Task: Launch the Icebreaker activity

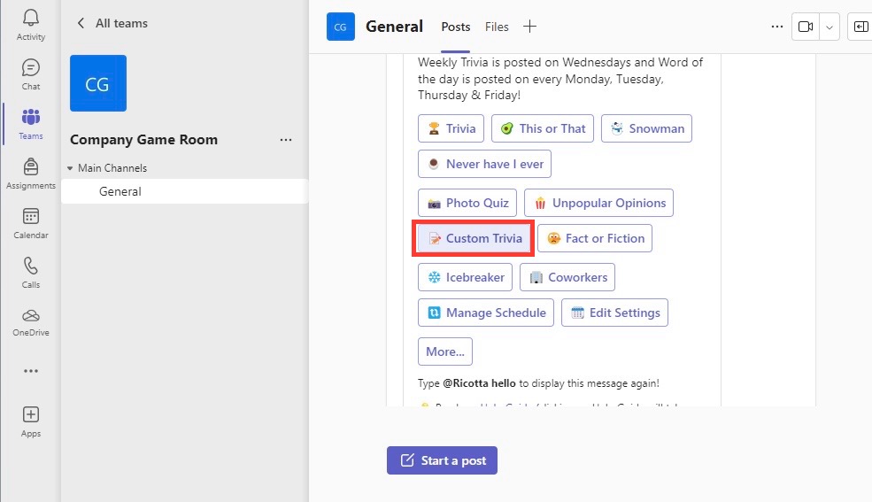Action: coord(465,277)
